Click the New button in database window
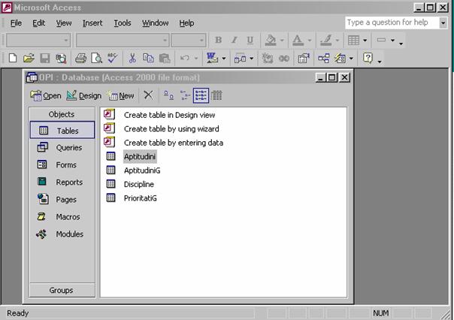Viewport: 454px width, 320px height. 121,95
